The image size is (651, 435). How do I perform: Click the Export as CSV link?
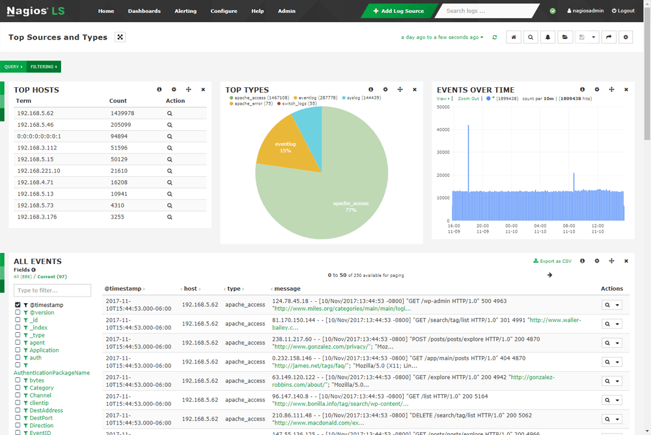pos(551,260)
